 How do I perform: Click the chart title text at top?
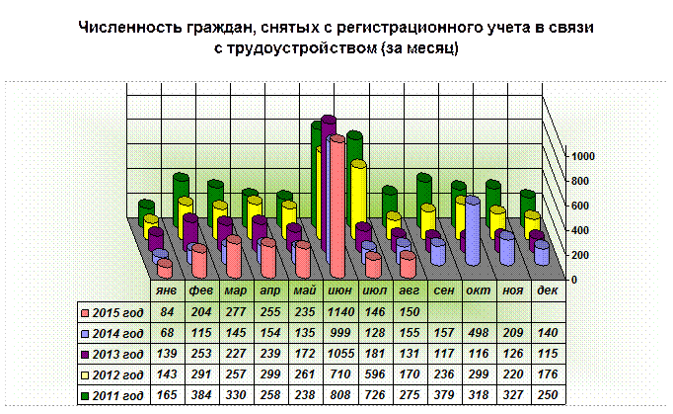tap(336, 39)
